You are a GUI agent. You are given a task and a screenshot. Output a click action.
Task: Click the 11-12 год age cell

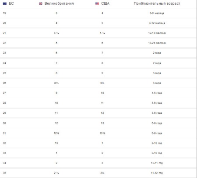(157, 173)
